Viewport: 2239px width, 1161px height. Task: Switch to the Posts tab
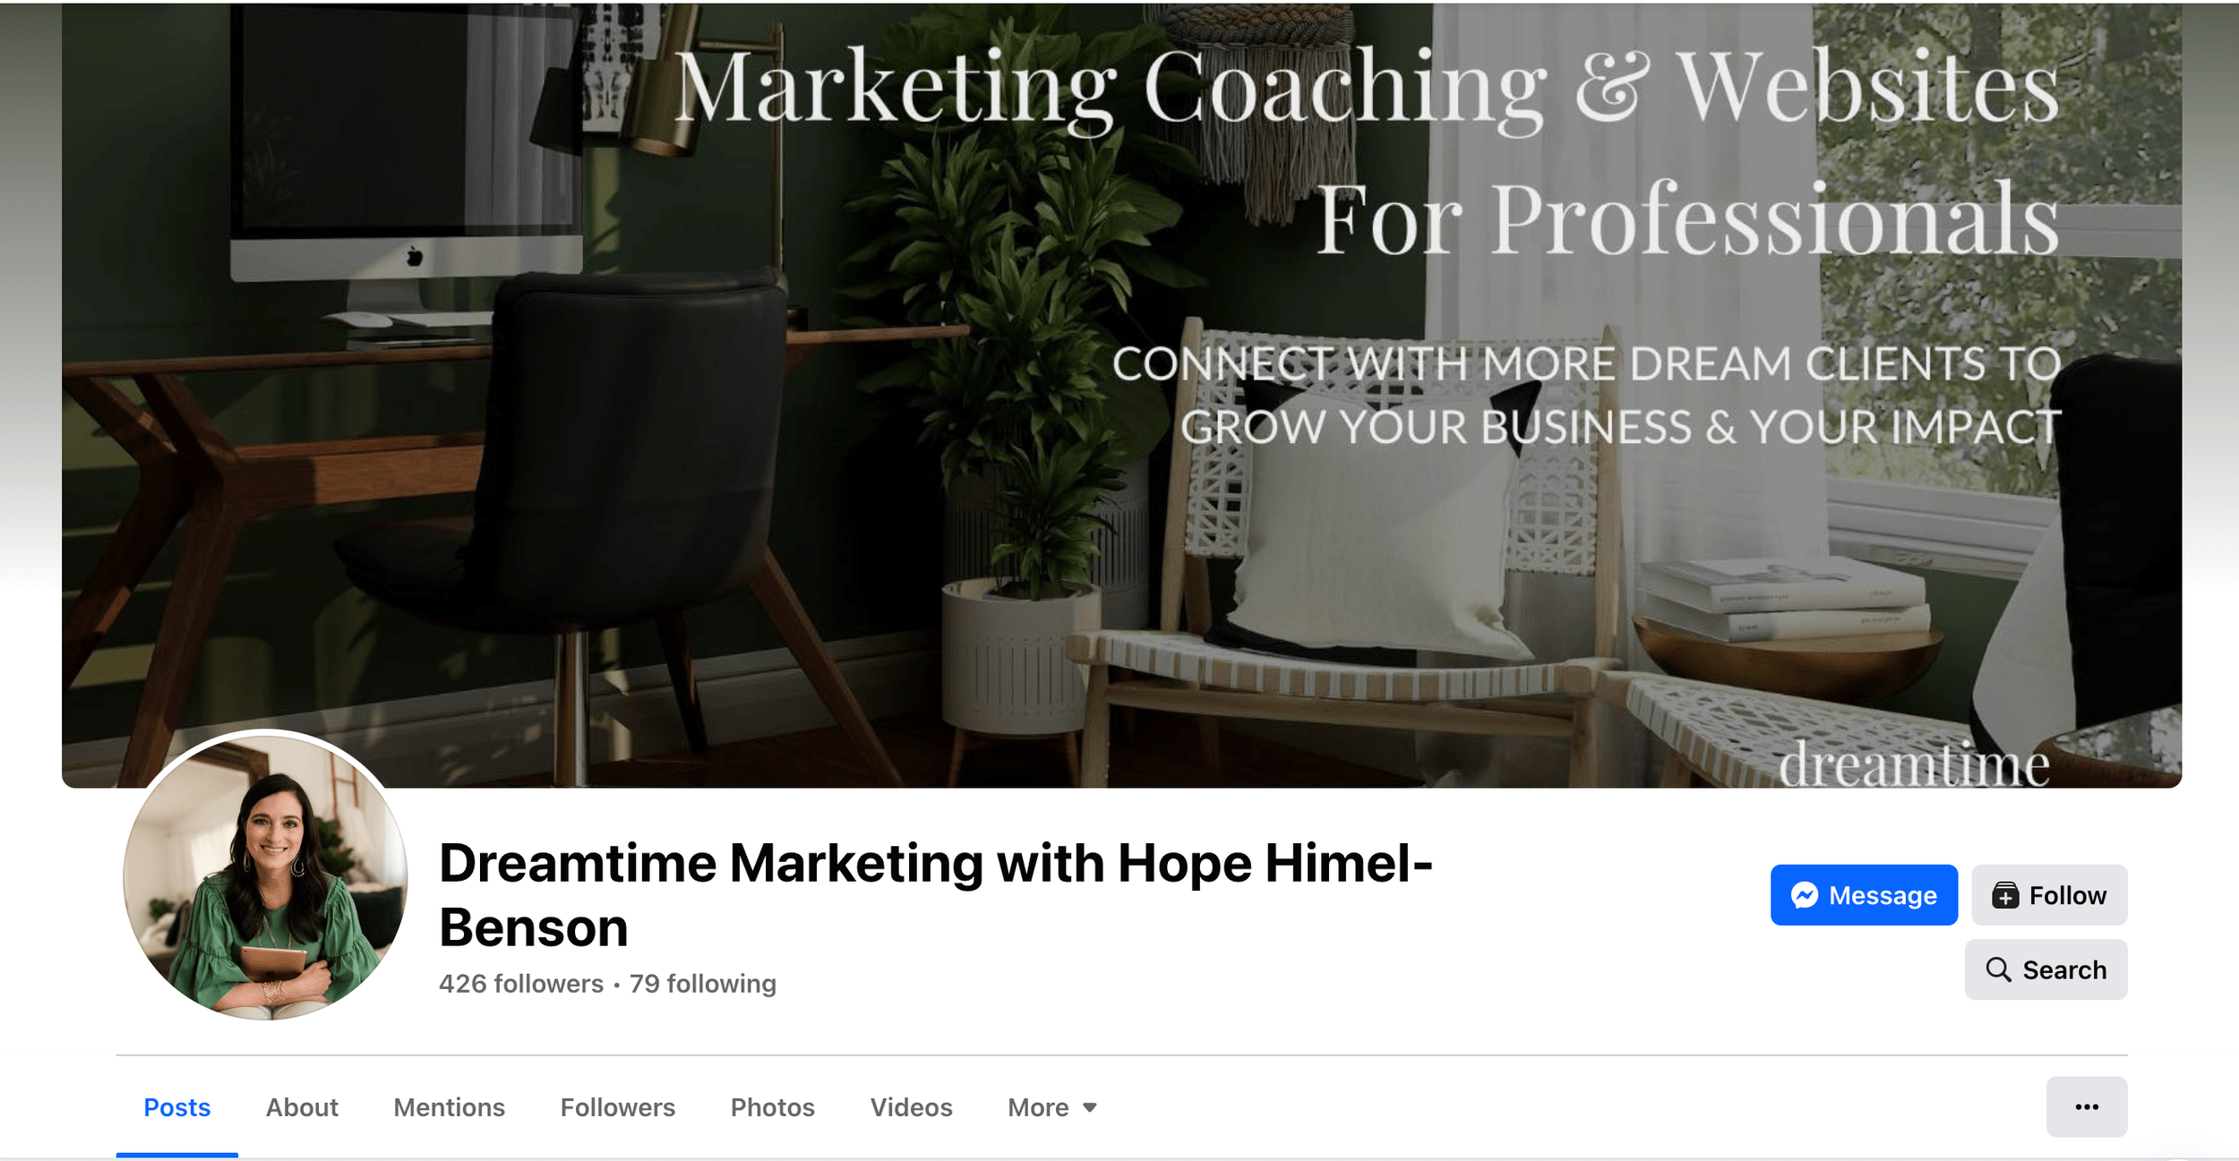pos(176,1107)
